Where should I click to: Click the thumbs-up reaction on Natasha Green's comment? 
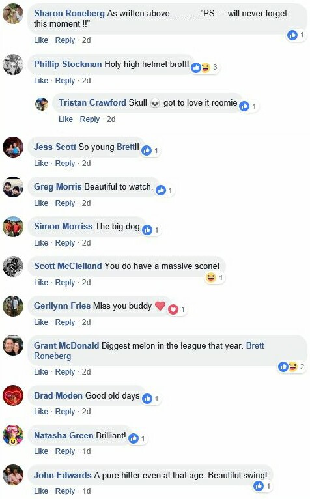[134, 438]
